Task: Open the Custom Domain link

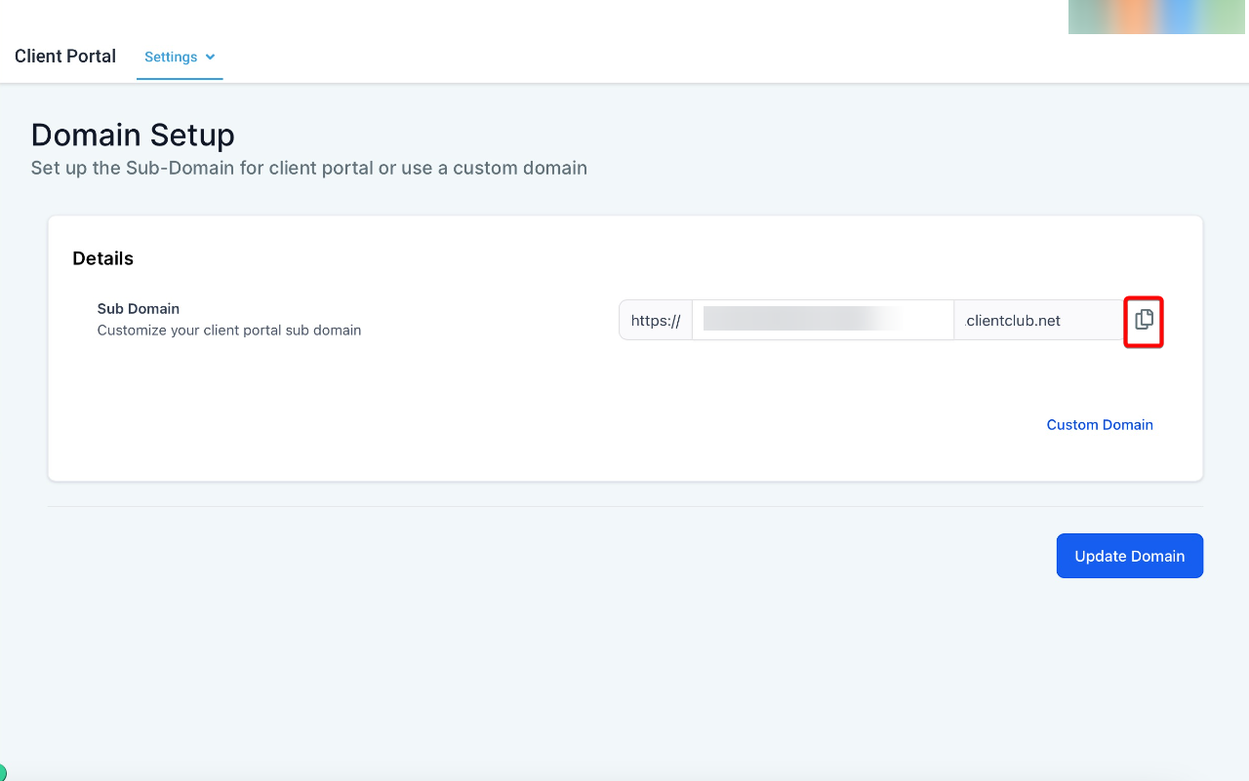Action: 1100,425
